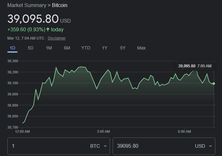Viewport: 222px width, 156px height.
Task: Switch to the 1M time range tab
Action: coord(49,48)
